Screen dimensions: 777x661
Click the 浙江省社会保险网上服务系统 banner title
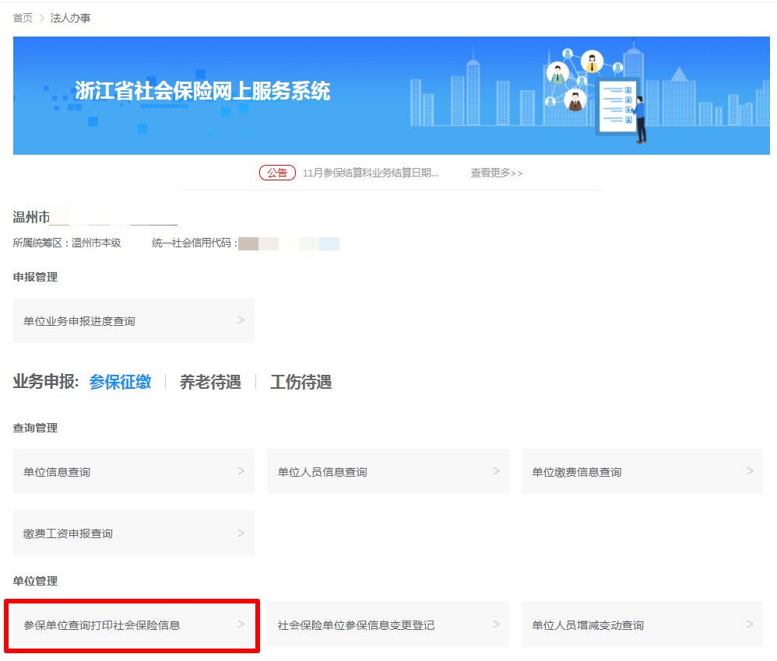[x=202, y=92]
